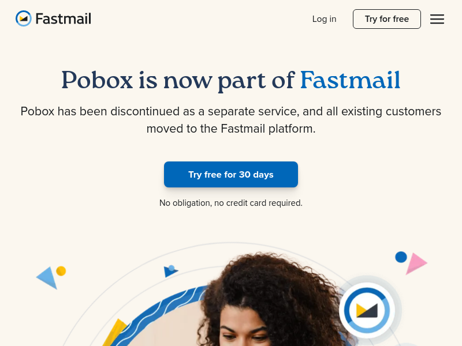Click the No obligation, no credit card text
This screenshot has width=462, height=346.
231,203
